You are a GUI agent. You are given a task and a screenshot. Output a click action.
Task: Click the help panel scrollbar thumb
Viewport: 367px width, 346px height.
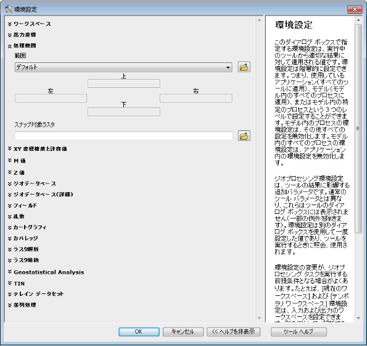tap(358, 129)
